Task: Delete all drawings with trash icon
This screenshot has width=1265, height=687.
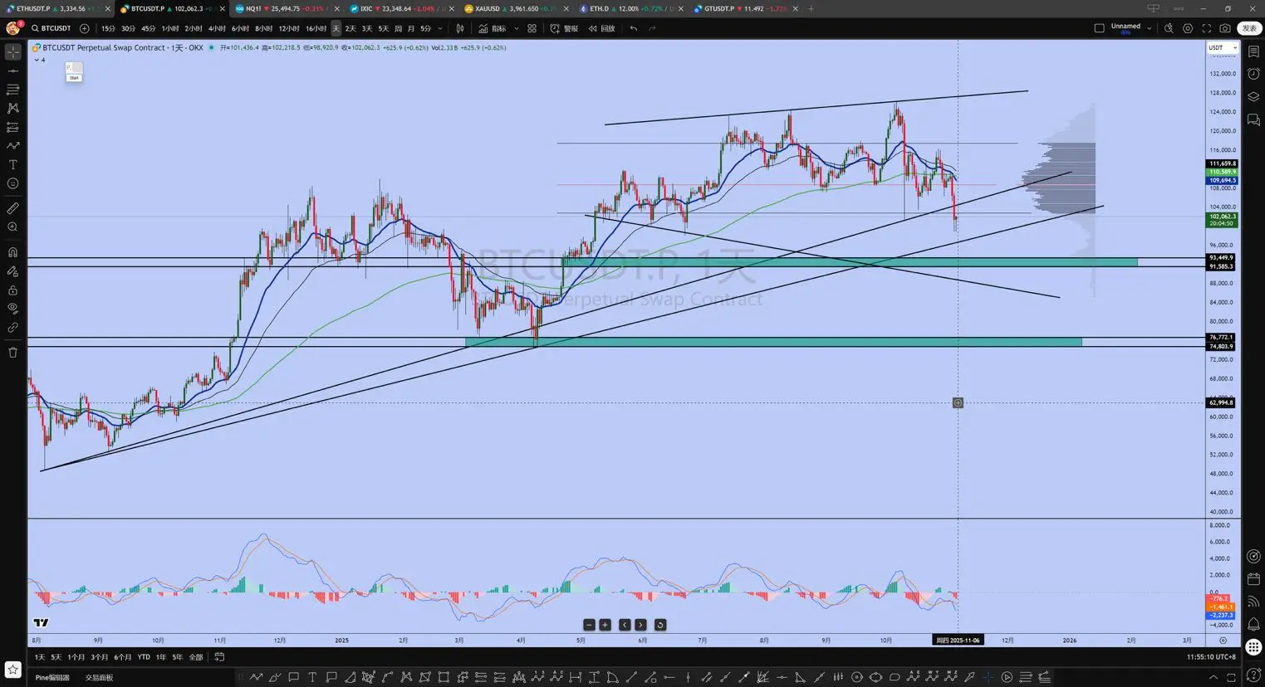Action: point(13,353)
